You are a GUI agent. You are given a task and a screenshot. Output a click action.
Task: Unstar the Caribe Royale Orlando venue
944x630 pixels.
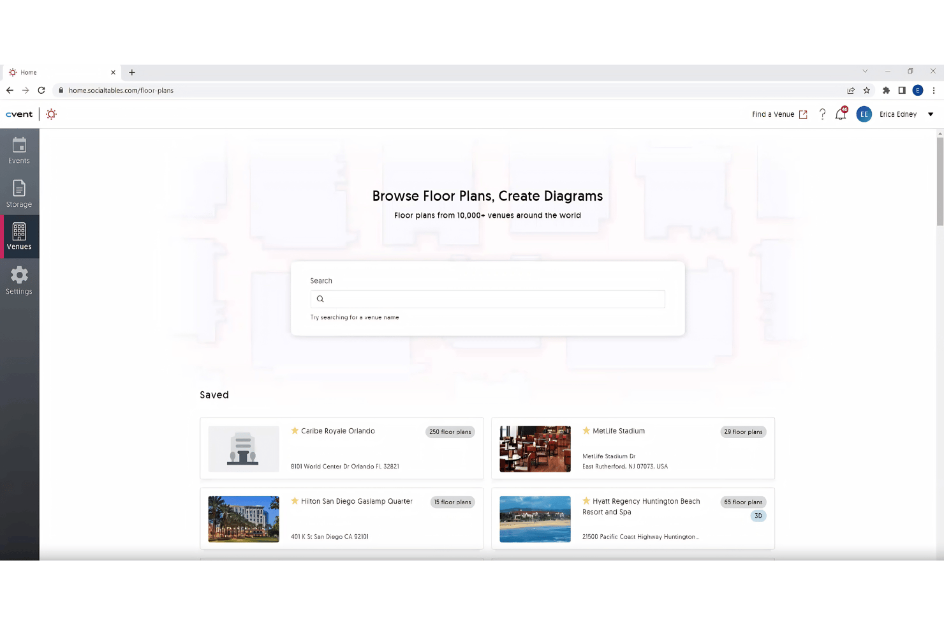295,431
